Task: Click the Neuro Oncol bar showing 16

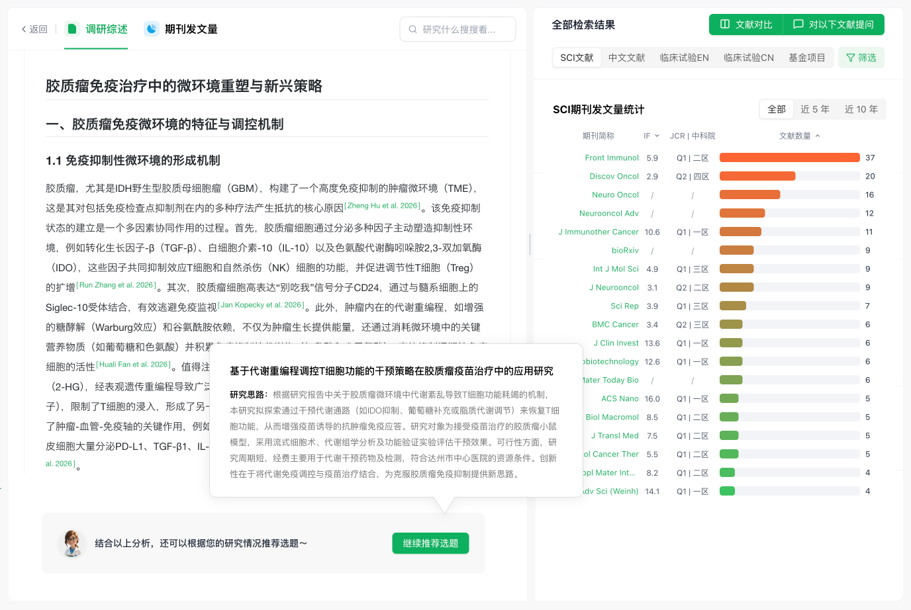Action: 750,195
